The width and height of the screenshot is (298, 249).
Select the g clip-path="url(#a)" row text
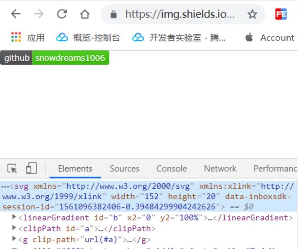[84, 240]
